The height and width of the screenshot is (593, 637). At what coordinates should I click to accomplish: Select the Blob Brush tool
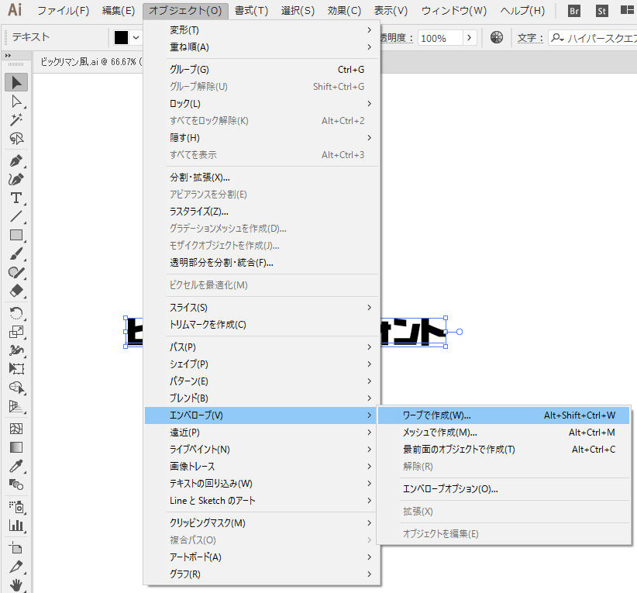coord(16,272)
